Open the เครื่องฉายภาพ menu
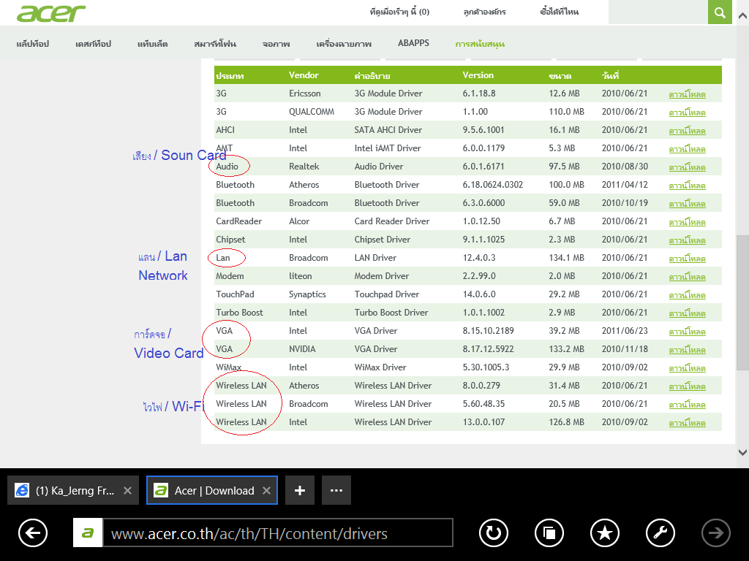The image size is (749, 561). (344, 44)
